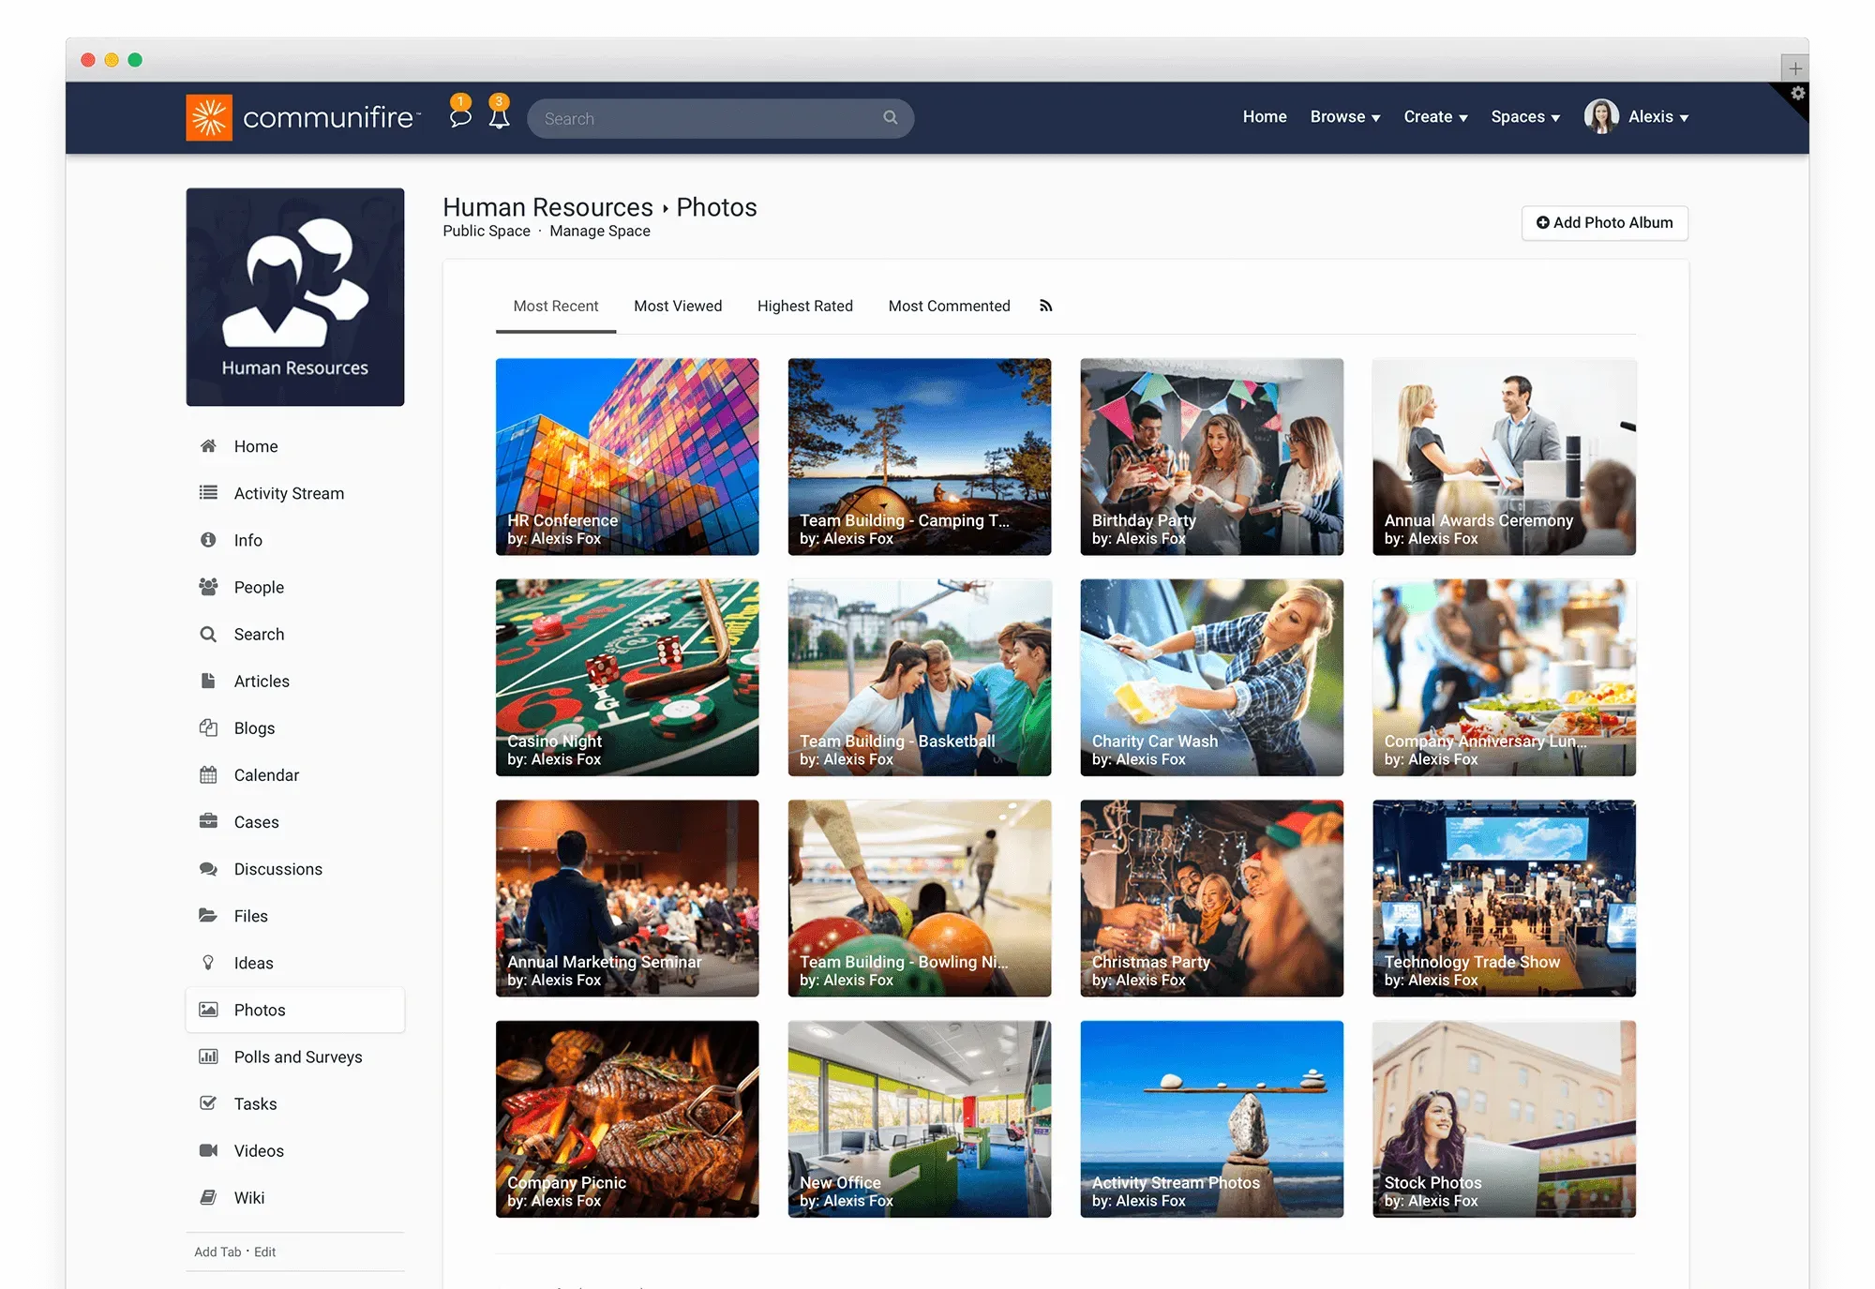The height and width of the screenshot is (1289, 1875).
Task: Click the People group icon
Action: point(208,587)
